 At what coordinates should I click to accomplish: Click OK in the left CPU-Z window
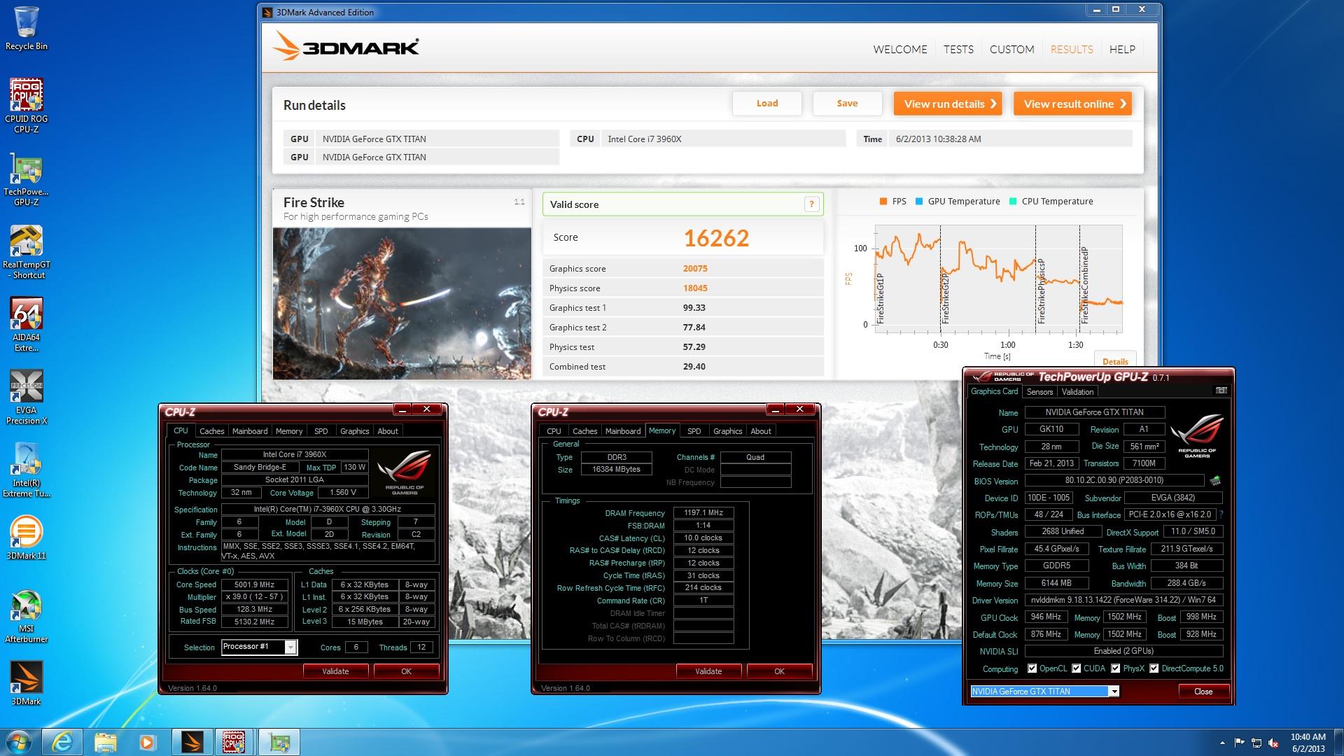click(x=406, y=671)
